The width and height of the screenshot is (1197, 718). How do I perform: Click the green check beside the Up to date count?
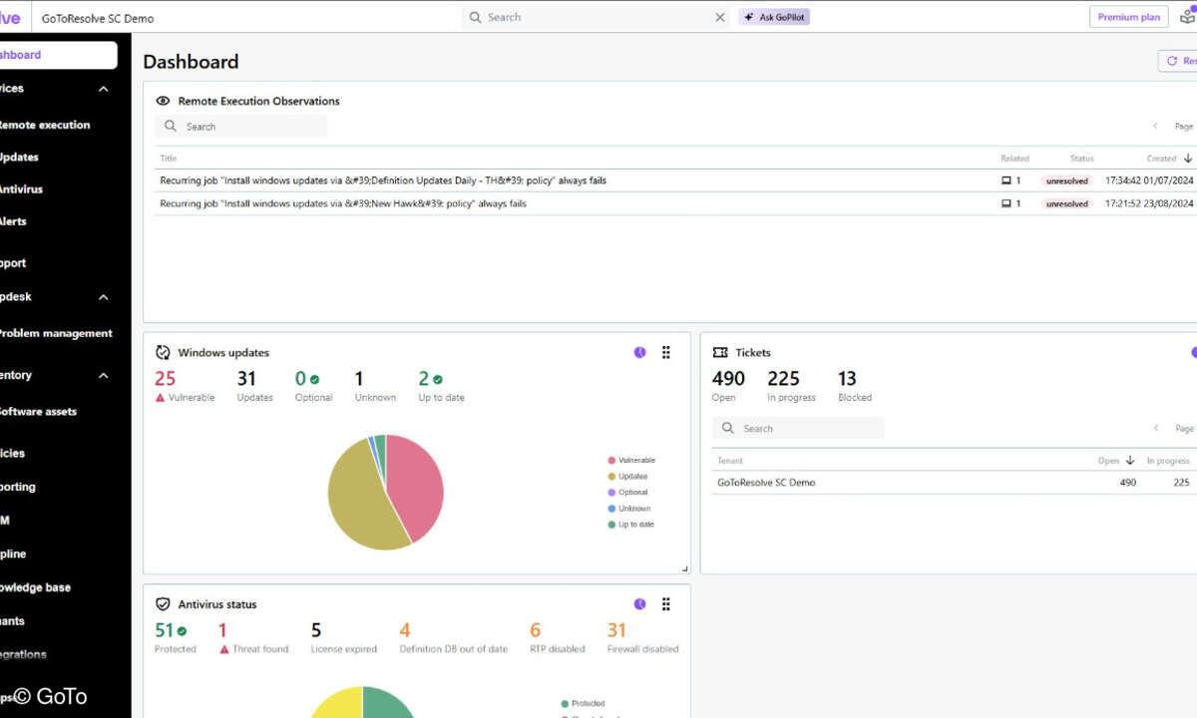pyautogui.click(x=437, y=379)
